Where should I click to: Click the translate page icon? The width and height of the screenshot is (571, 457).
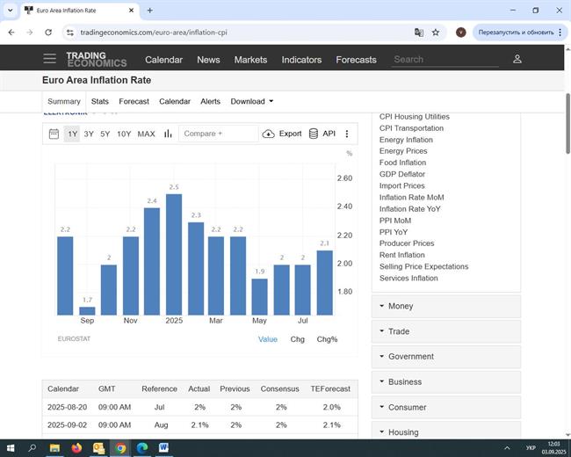tap(419, 33)
